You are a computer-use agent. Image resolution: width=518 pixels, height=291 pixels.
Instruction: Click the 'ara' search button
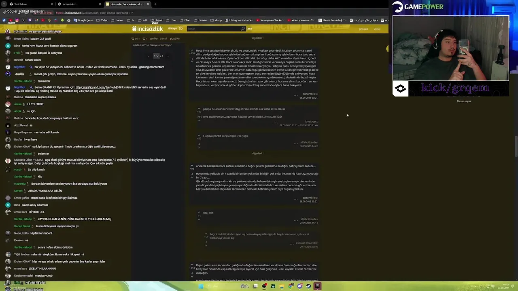coord(250,29)
